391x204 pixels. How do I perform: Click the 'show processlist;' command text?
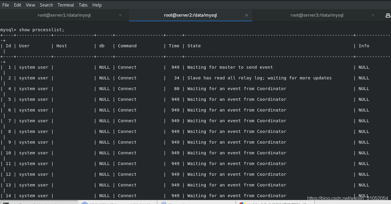point(42,30)
